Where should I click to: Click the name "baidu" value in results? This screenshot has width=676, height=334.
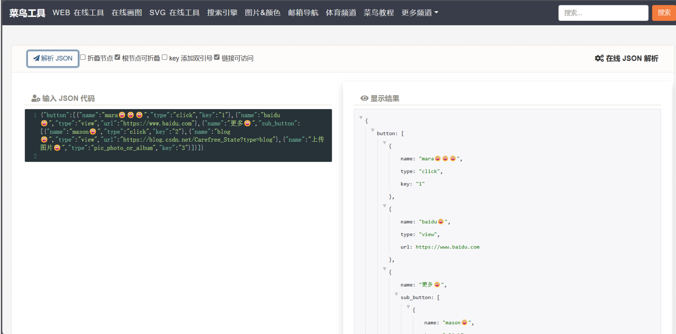[433, 222]
